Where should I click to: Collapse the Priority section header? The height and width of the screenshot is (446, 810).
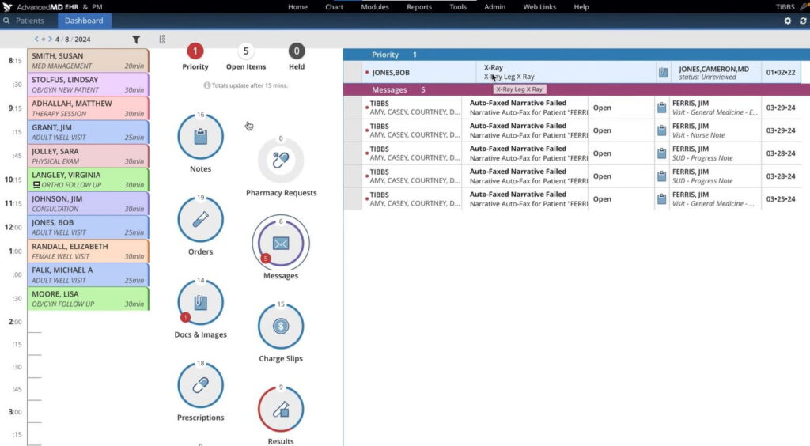[576, 55]
